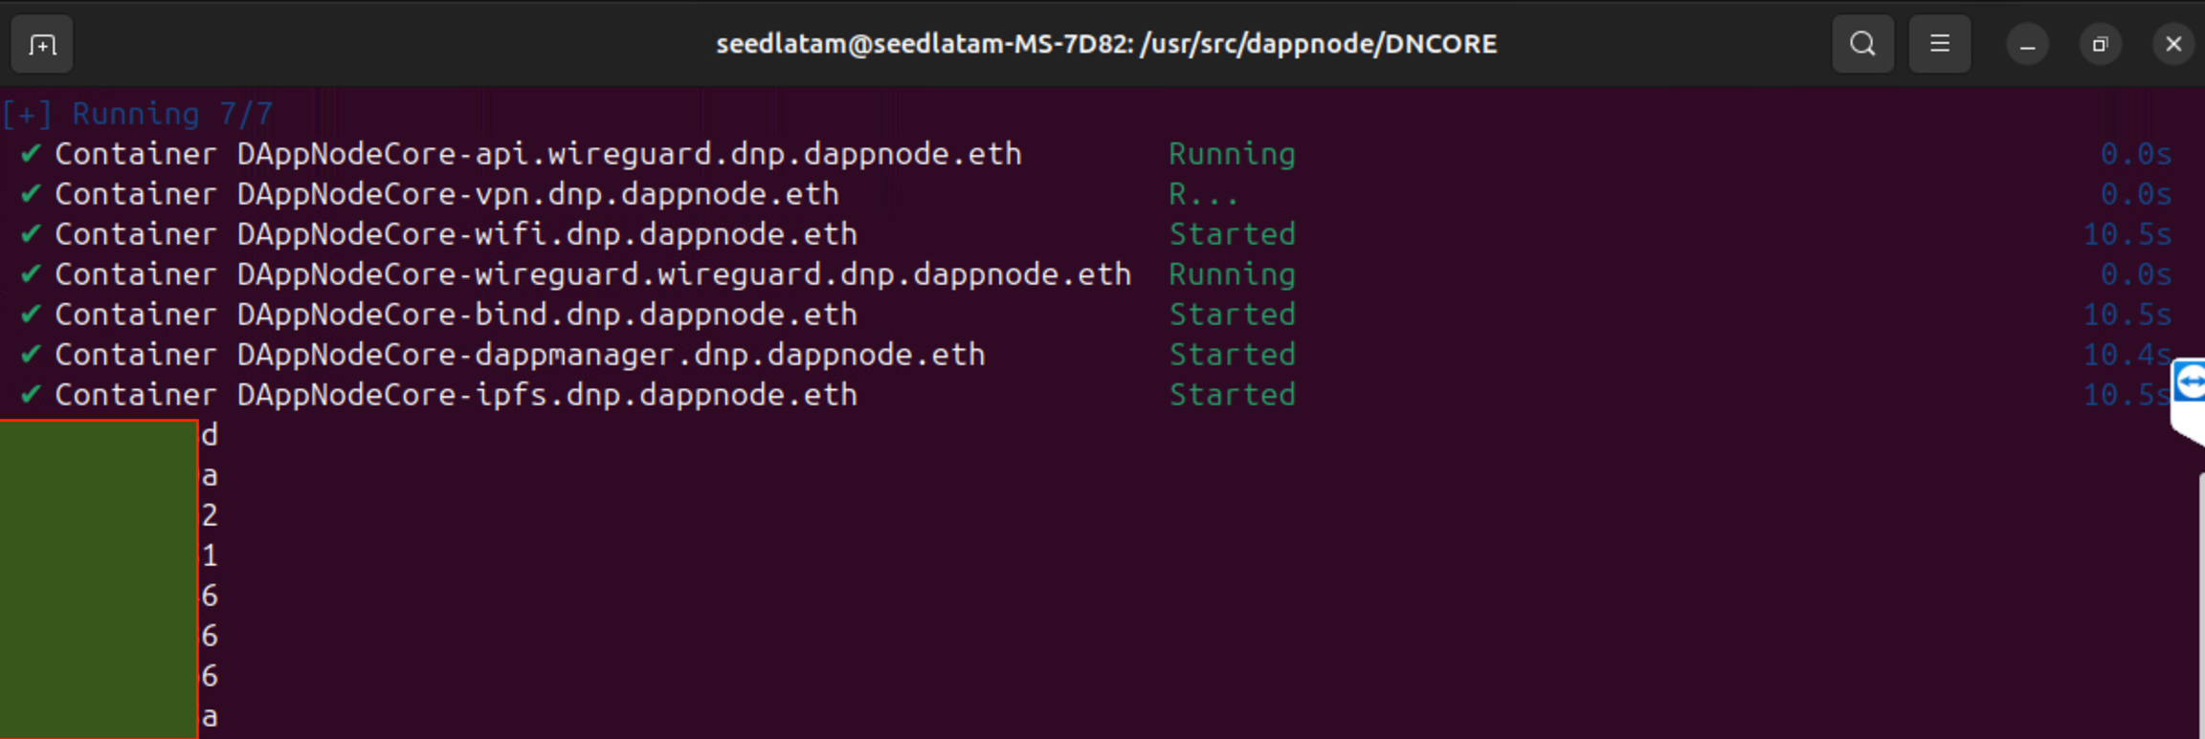The height and width of the screenshot is (739, 2205).
Task: Open new terminal tab
Action: (x=42, y=44)
